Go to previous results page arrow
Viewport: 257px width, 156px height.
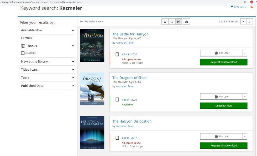click(244, 22)
